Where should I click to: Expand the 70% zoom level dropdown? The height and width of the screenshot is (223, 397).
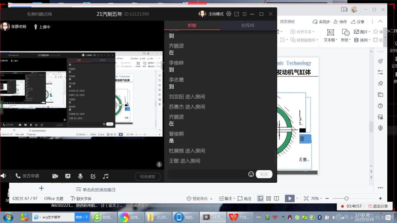pyautogui.click(x=317, y=199)
